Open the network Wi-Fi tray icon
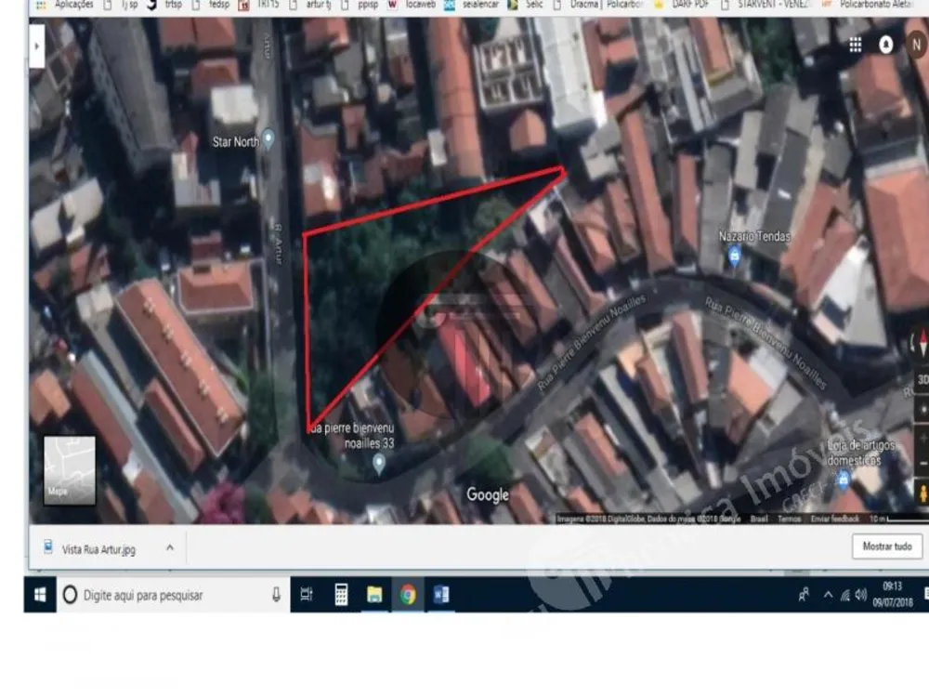The image size is (929, 697). click(844, 595)
